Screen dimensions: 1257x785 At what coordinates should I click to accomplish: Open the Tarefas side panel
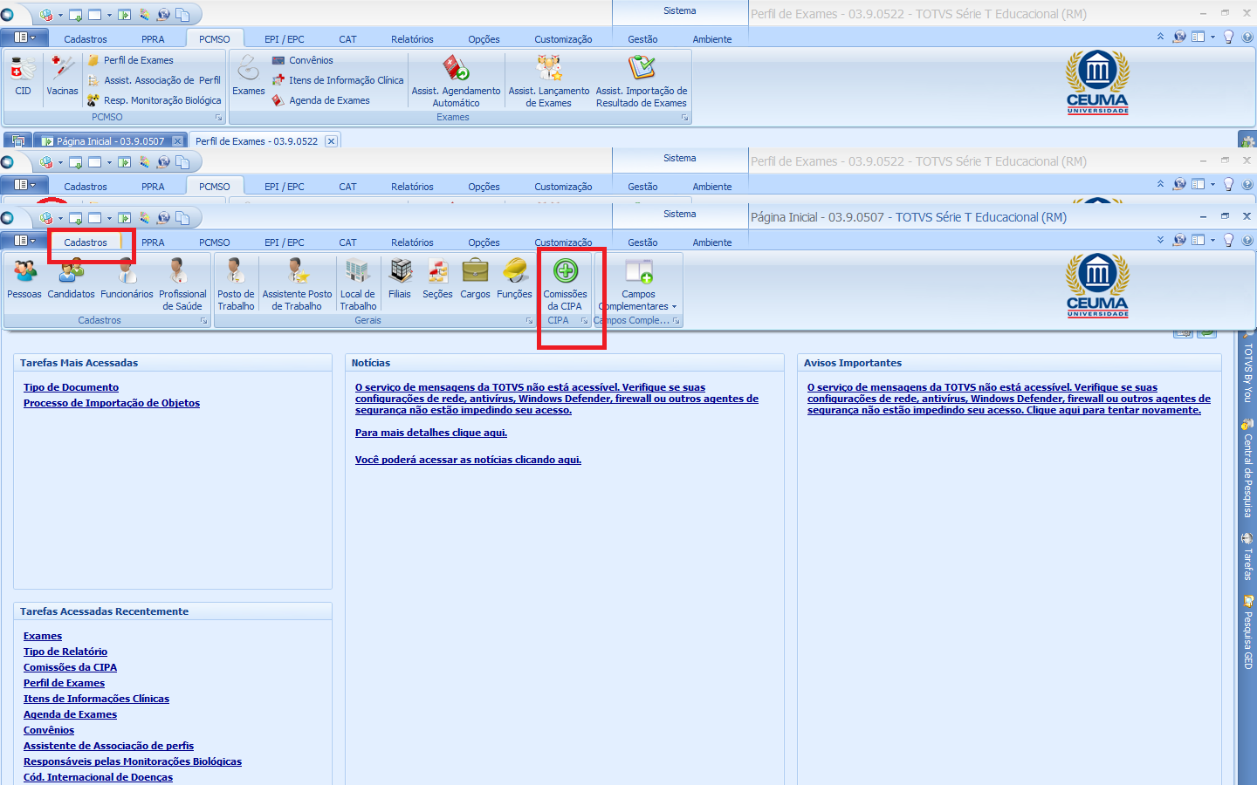1248,557
